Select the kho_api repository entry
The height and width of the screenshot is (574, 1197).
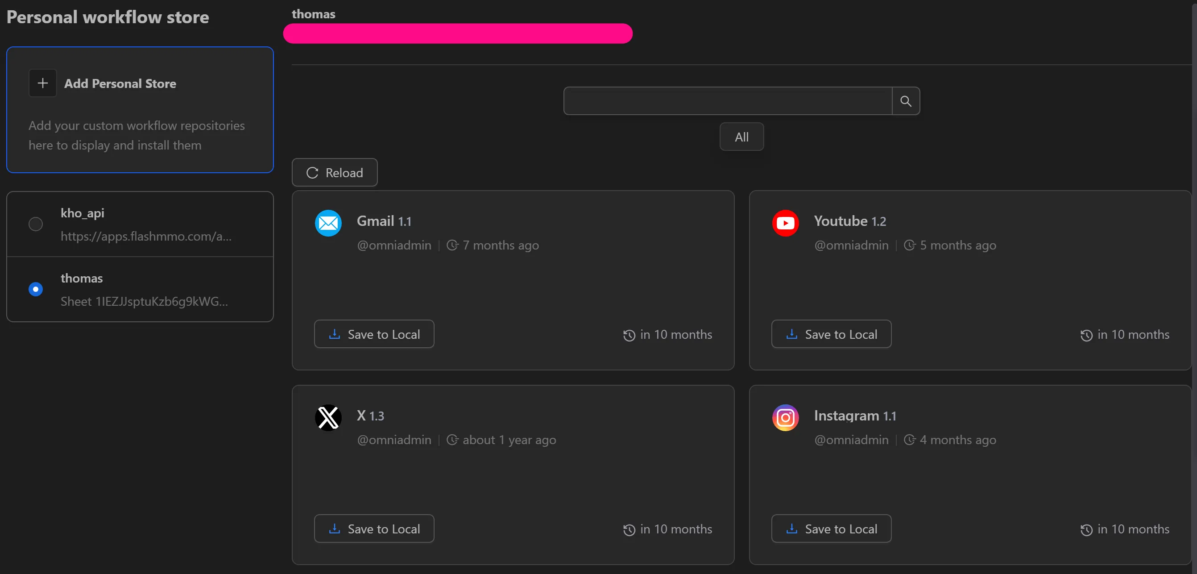(x=140, y=225)
